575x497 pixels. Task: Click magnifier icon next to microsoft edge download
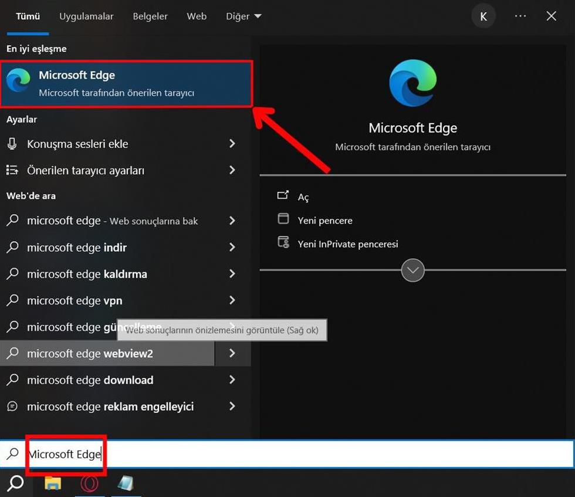[12, 379]
